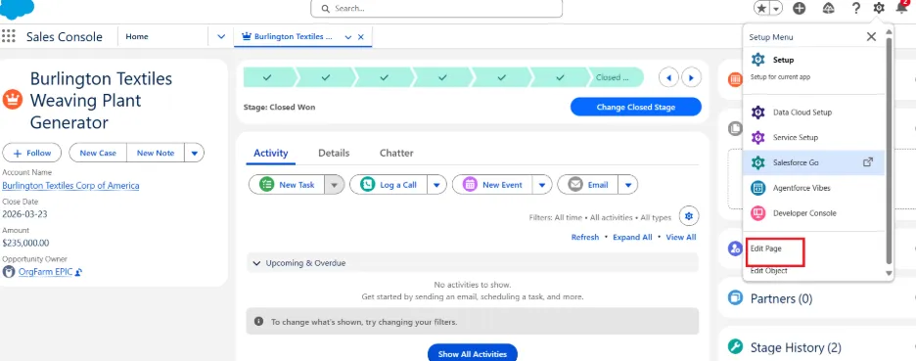
Task: Open the Stage History (2) related list
Action: [796, 347]
